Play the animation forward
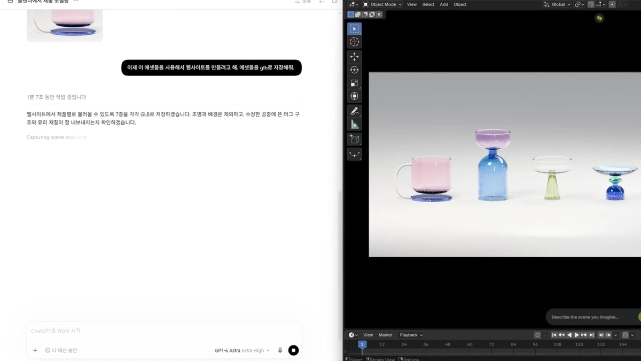 point(577,335)
